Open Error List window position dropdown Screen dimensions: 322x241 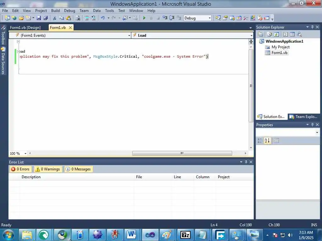pos(241,162)
